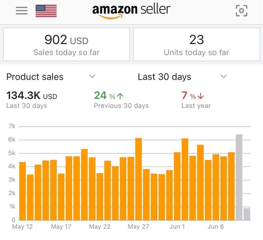Tap the May 27 axis label

138,227
